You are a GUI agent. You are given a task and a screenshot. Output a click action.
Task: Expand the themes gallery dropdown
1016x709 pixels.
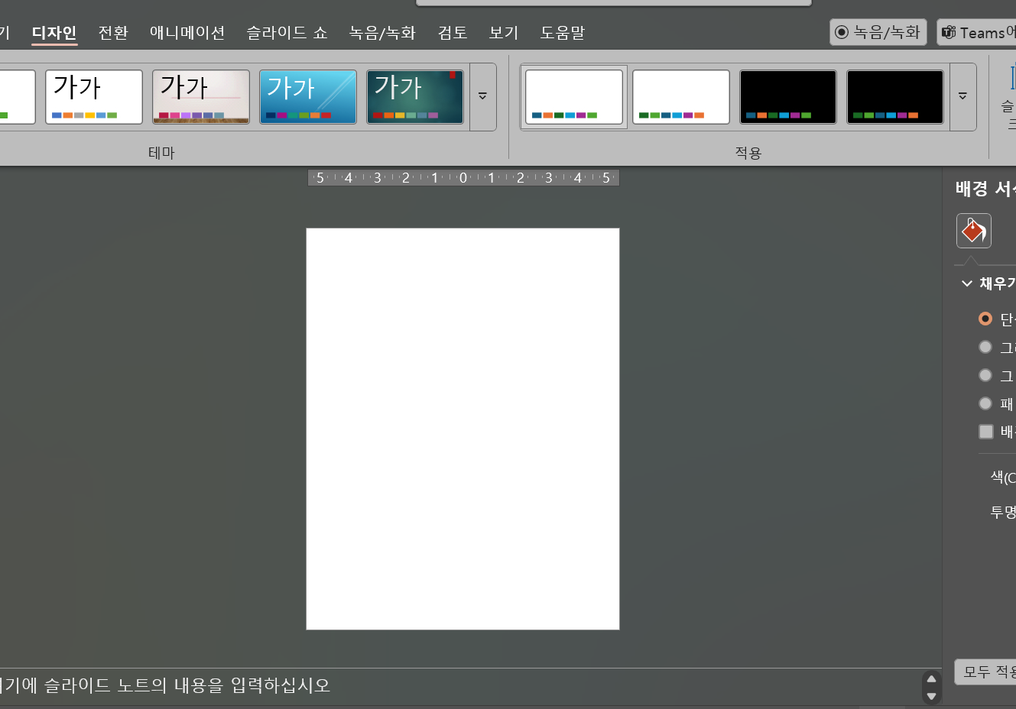coord(483,97)
